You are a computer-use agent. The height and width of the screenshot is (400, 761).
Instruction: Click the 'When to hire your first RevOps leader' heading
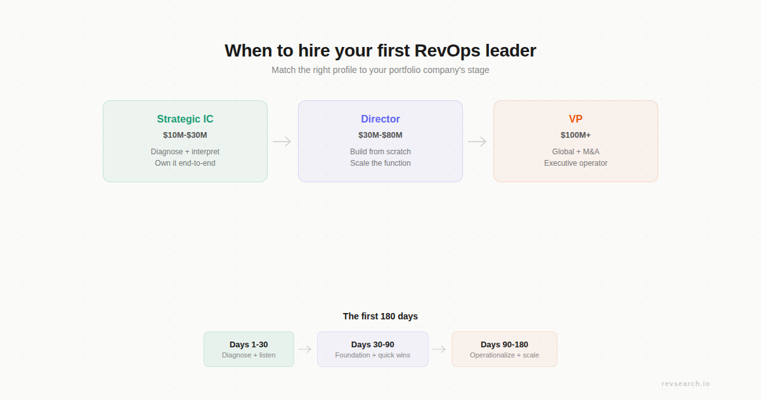(380, 51)
